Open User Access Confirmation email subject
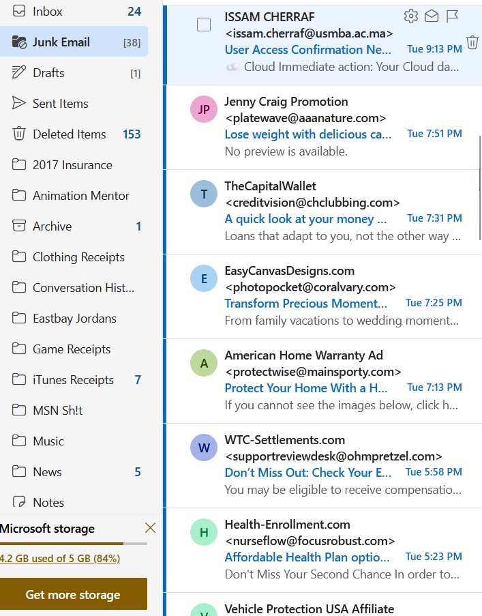Viewport: 482px width, 616px height. (x=307, y=50)
